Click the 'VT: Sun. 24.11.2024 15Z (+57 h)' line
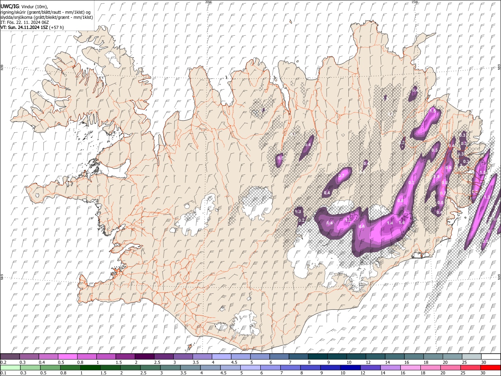Screen dimensions: 501x376 [32, 27]
